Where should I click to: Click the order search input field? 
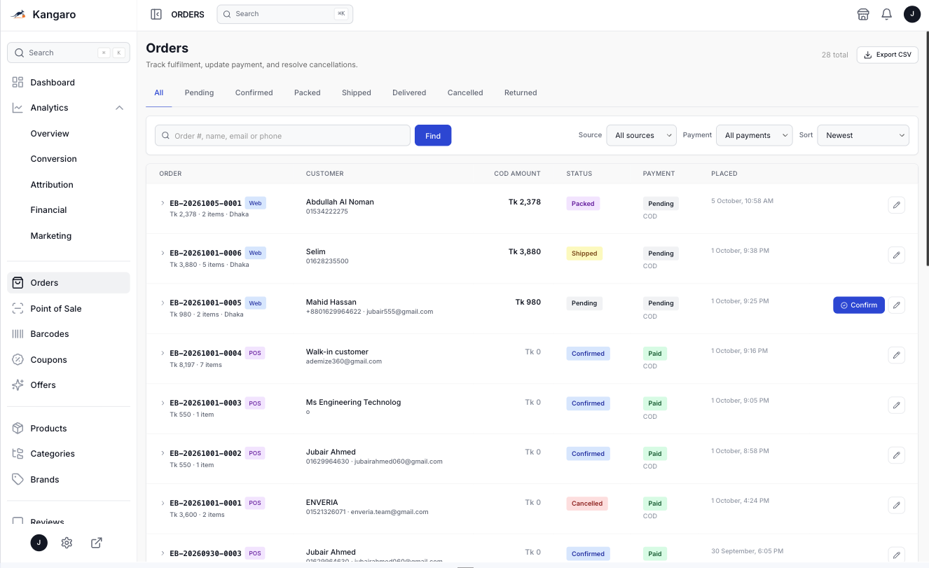click(x=282, y=135)
